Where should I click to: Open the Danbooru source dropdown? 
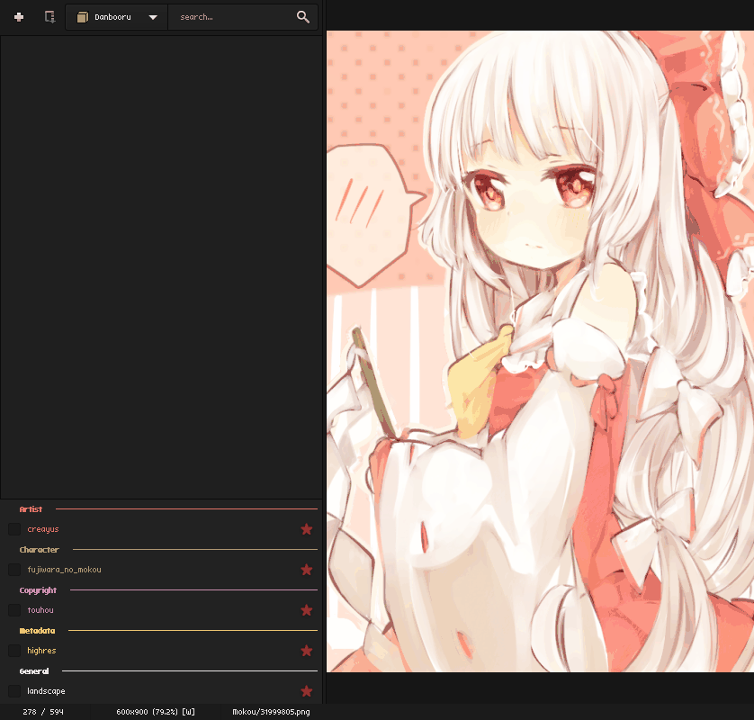(153, 16)
